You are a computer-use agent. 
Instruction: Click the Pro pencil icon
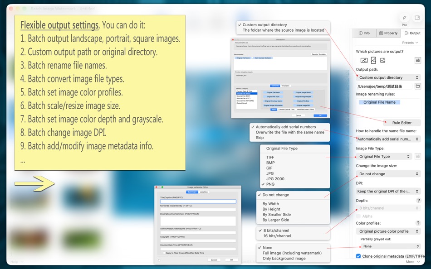coord(404,18)
